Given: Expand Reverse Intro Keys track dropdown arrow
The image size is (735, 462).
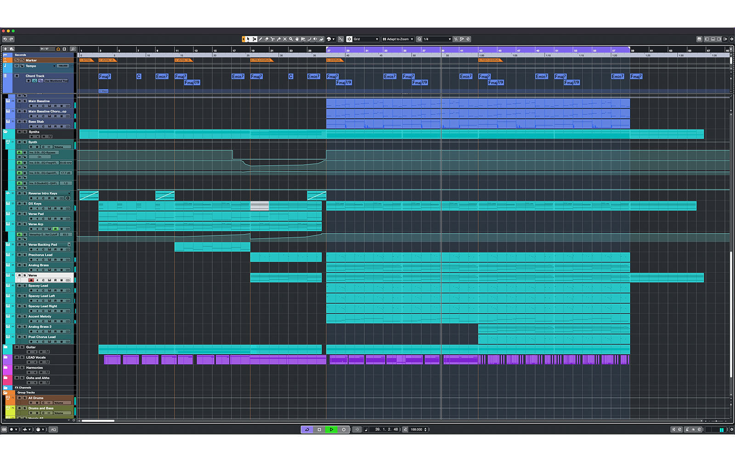Looking at the screenshot, I should [69, 194].
